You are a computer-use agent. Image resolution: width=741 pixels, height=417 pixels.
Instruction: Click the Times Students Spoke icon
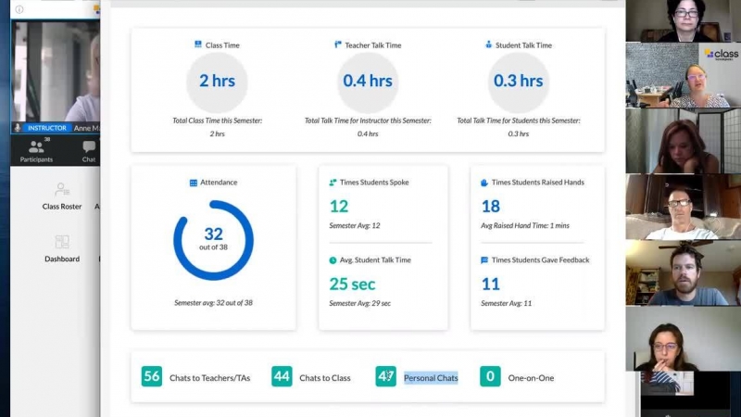pyautogui.click(x=333, y=183)
